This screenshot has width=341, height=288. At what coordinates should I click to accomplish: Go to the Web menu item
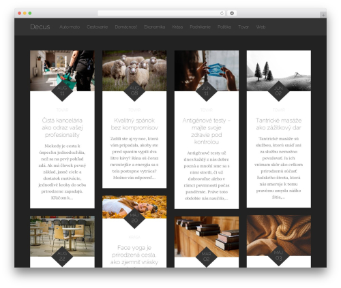point(261,27)
